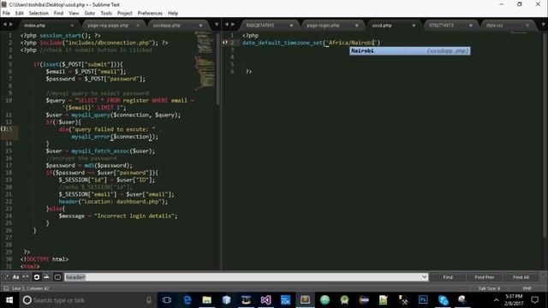The image size is (548, 308).
Task: Click the Find Prev button
Action: pyautogui.click(x=485, y=277)
